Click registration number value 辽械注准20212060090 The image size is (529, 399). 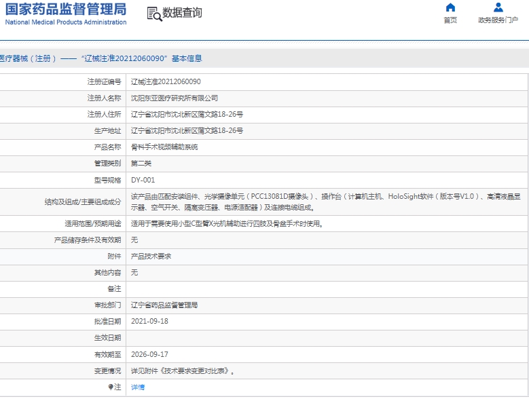166,81
